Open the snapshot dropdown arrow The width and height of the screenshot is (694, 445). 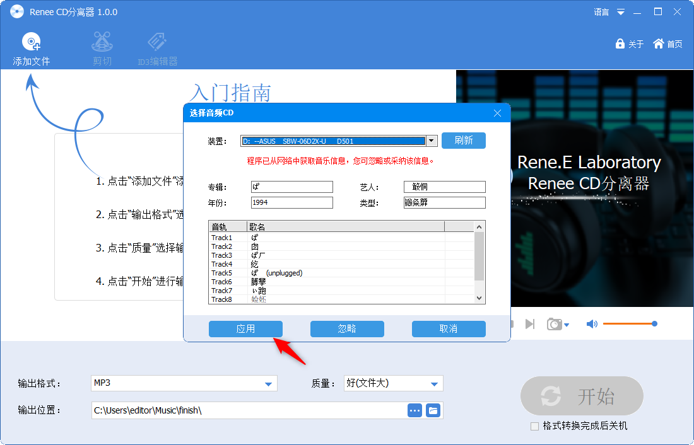pos(567,325)
